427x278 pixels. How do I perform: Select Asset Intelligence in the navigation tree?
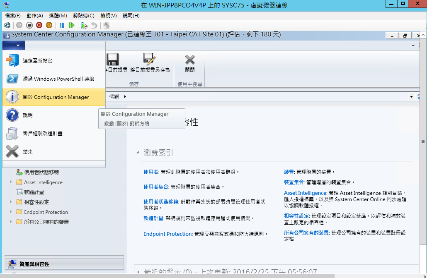point(43,182)
